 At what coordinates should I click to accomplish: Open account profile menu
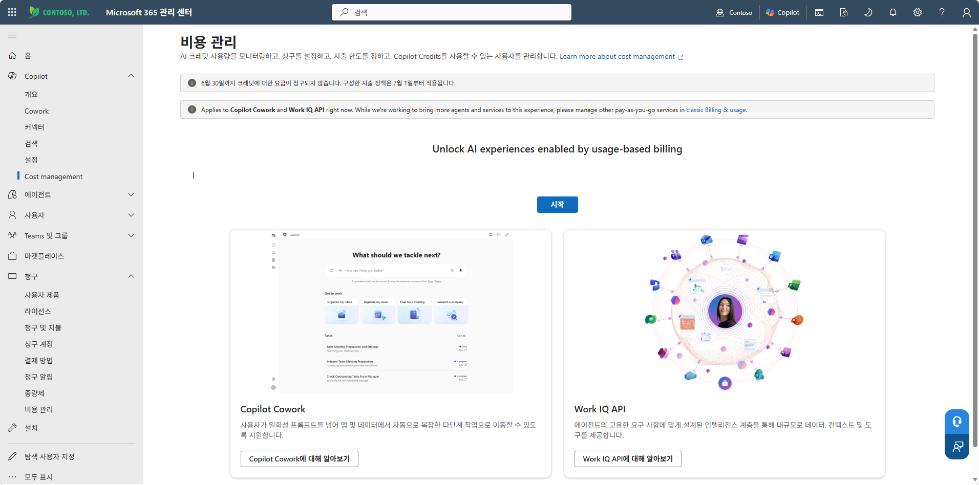[x=967, y=12]
